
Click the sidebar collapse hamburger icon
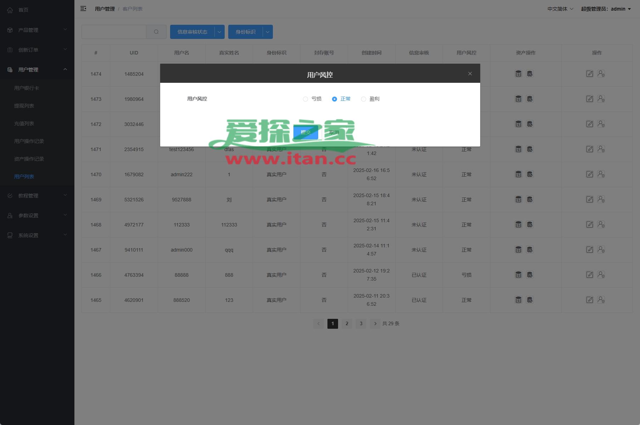pyautogui.click(x=83, y=9)
